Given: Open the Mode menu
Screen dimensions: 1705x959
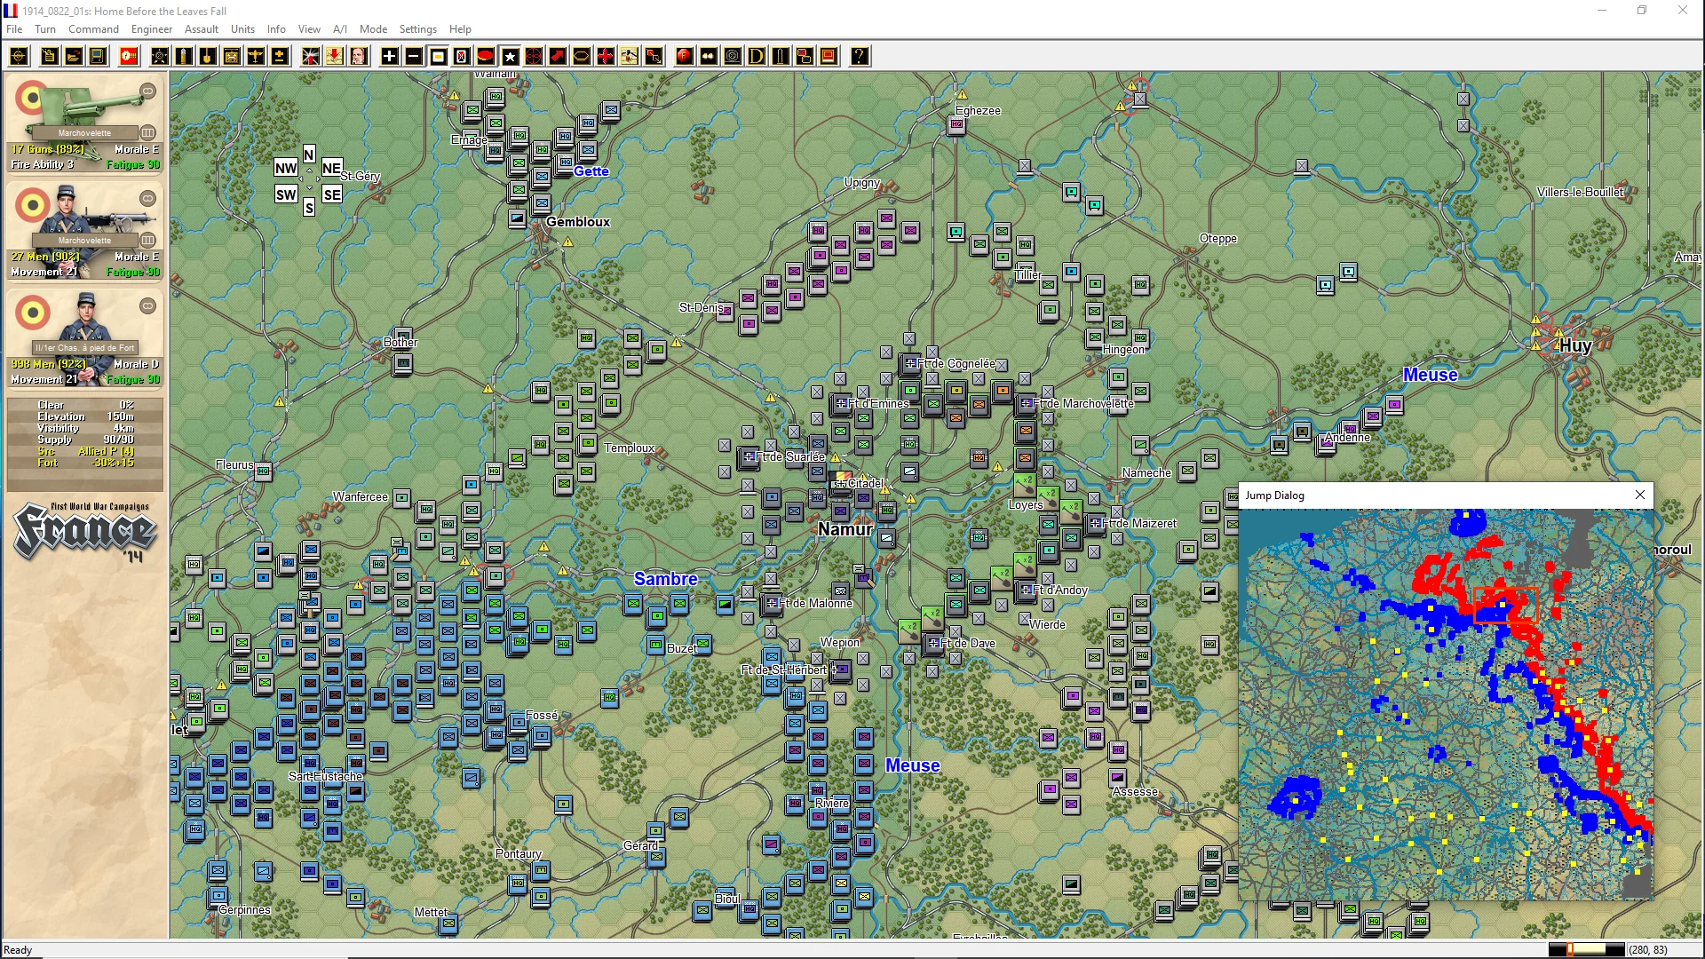Looking at the screenshot, I should [373, 29].
